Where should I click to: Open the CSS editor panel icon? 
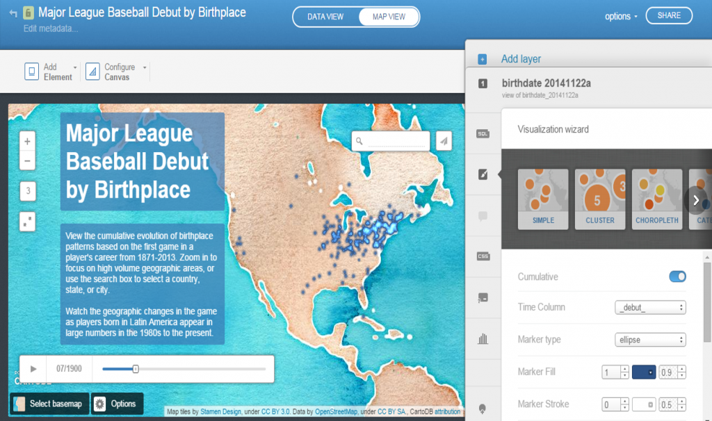tap(483, 256)
